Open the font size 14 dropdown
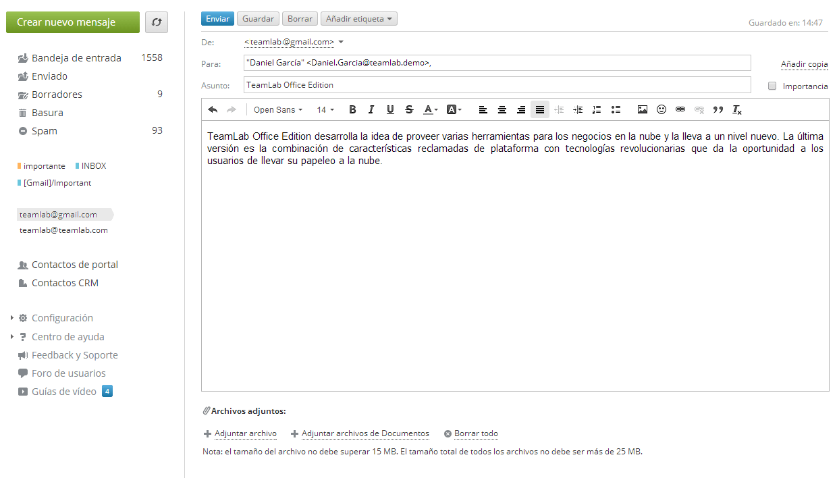Viewport: 837px width, 478px height. [x=325, y=109]
